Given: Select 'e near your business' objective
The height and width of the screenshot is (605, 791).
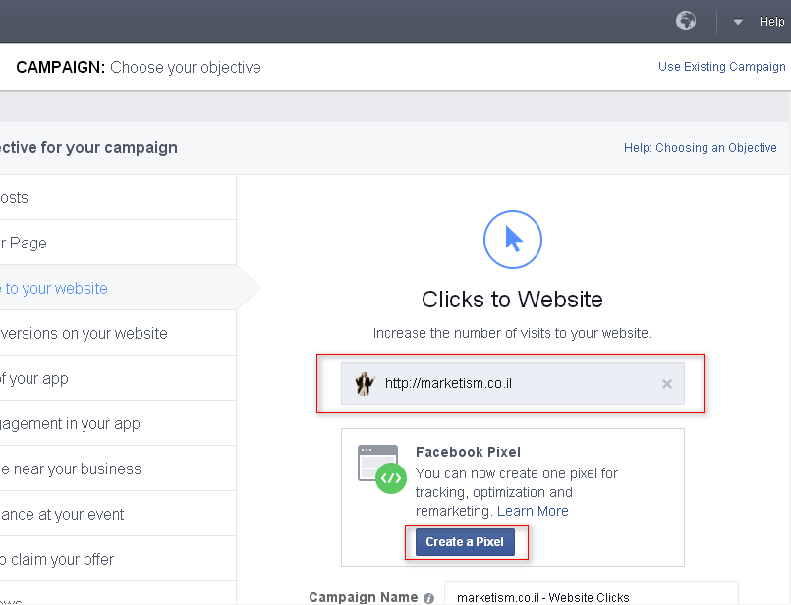Looking at the screenshot, I should click(x=118, y=468).
